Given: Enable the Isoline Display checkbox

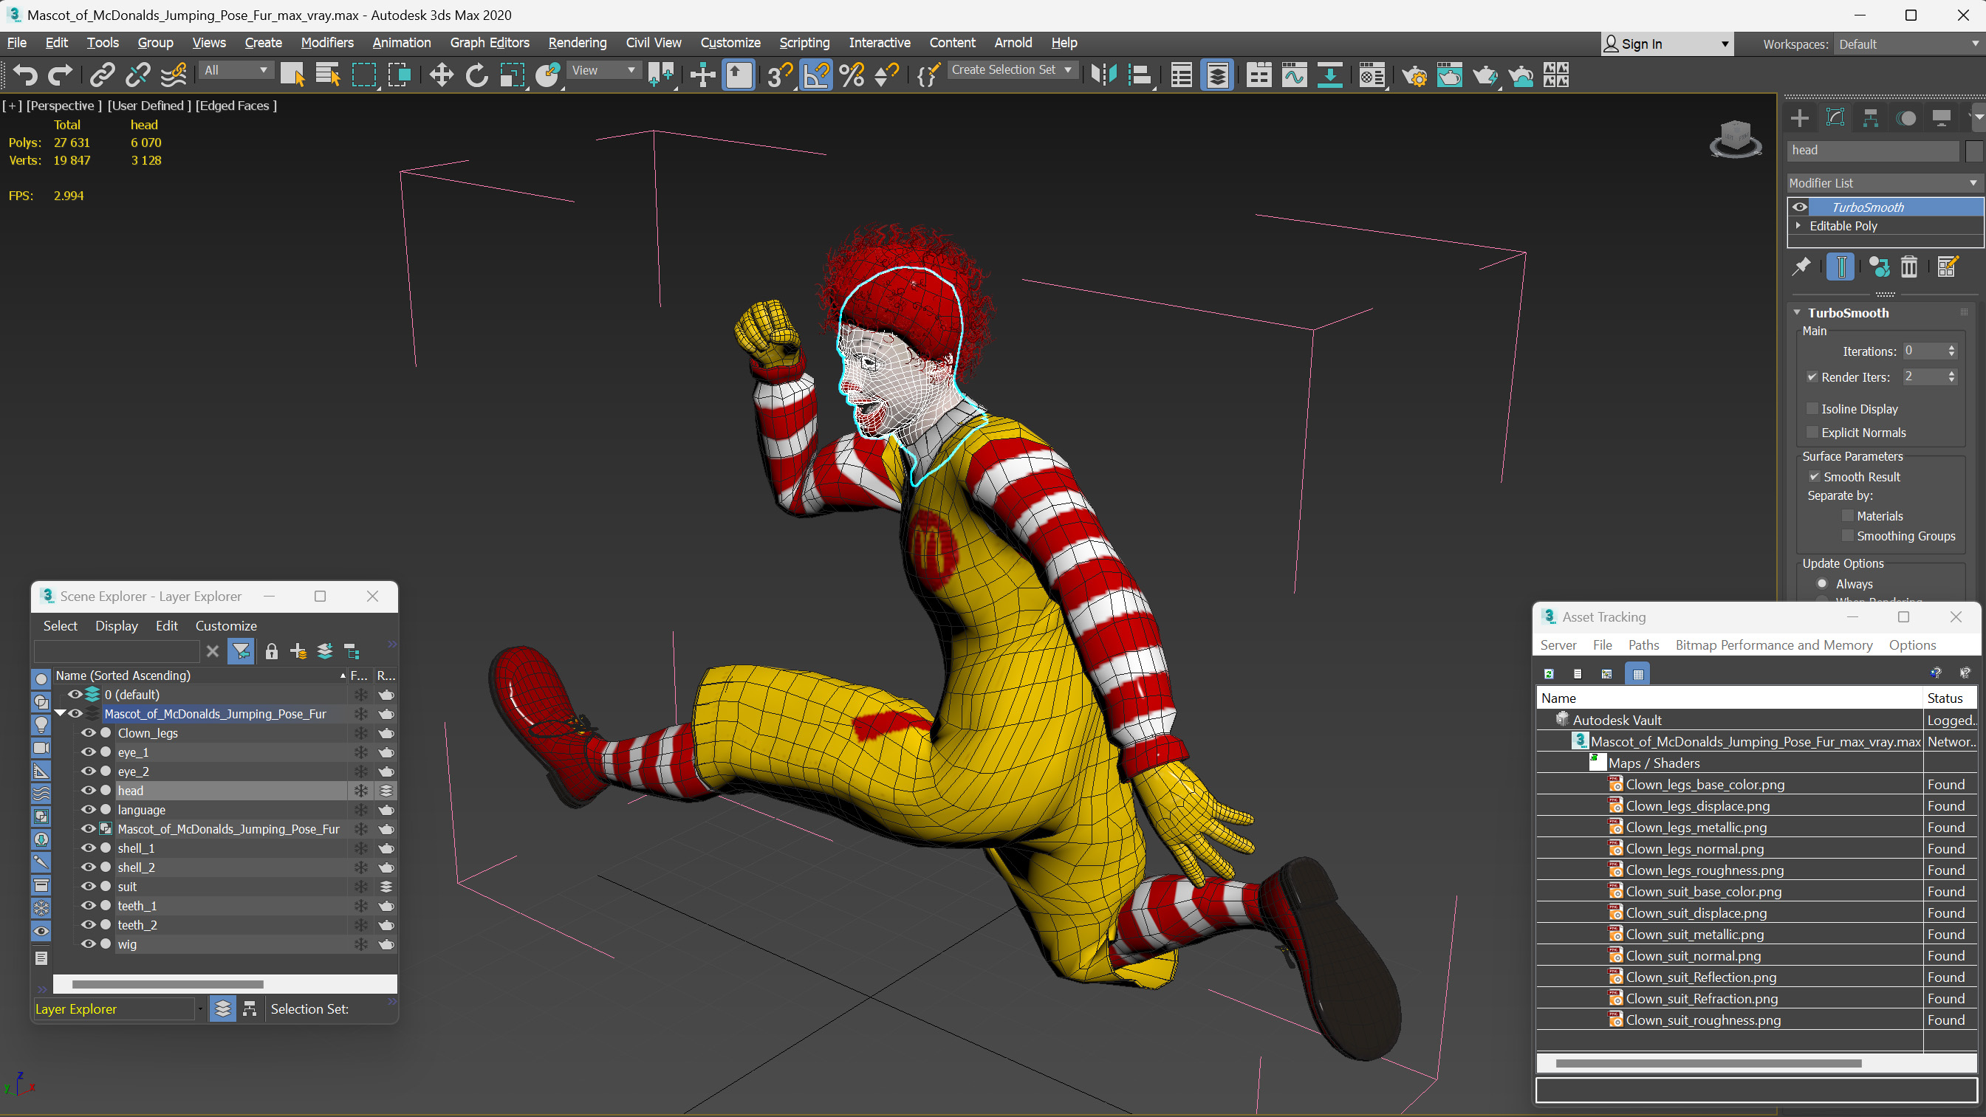Looking at the screenshot, I should 1812,408.
